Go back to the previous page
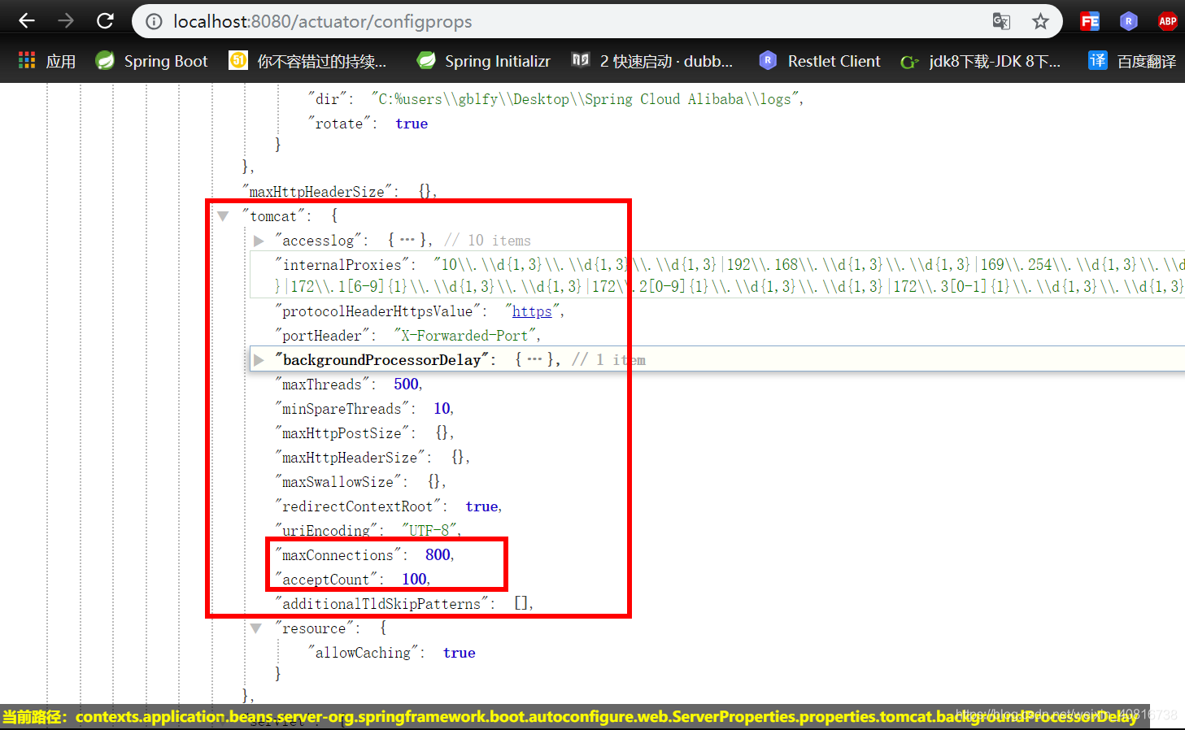 [27, 21]
